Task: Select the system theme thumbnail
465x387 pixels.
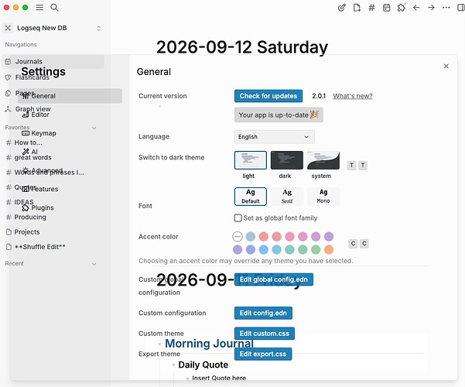Action: pos(323,160)
